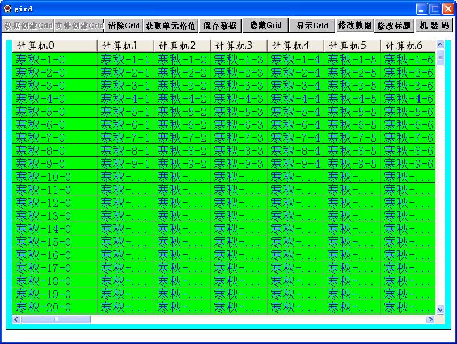Viewport: 457px width, 344px height.
Task: Select cell 寒秋-18-0
Action: [54, 281]
